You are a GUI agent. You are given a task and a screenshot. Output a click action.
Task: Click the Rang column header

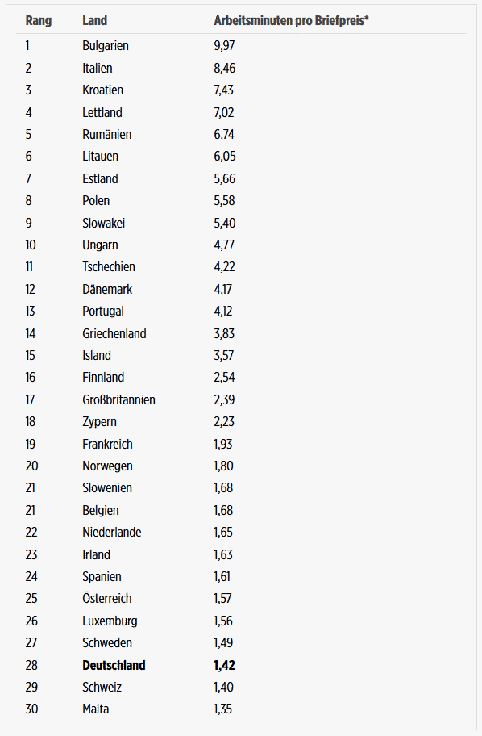(x=39, y=21)
